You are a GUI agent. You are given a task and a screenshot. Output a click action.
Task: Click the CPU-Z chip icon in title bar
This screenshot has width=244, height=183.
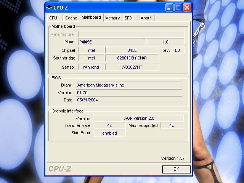(49, 7)
